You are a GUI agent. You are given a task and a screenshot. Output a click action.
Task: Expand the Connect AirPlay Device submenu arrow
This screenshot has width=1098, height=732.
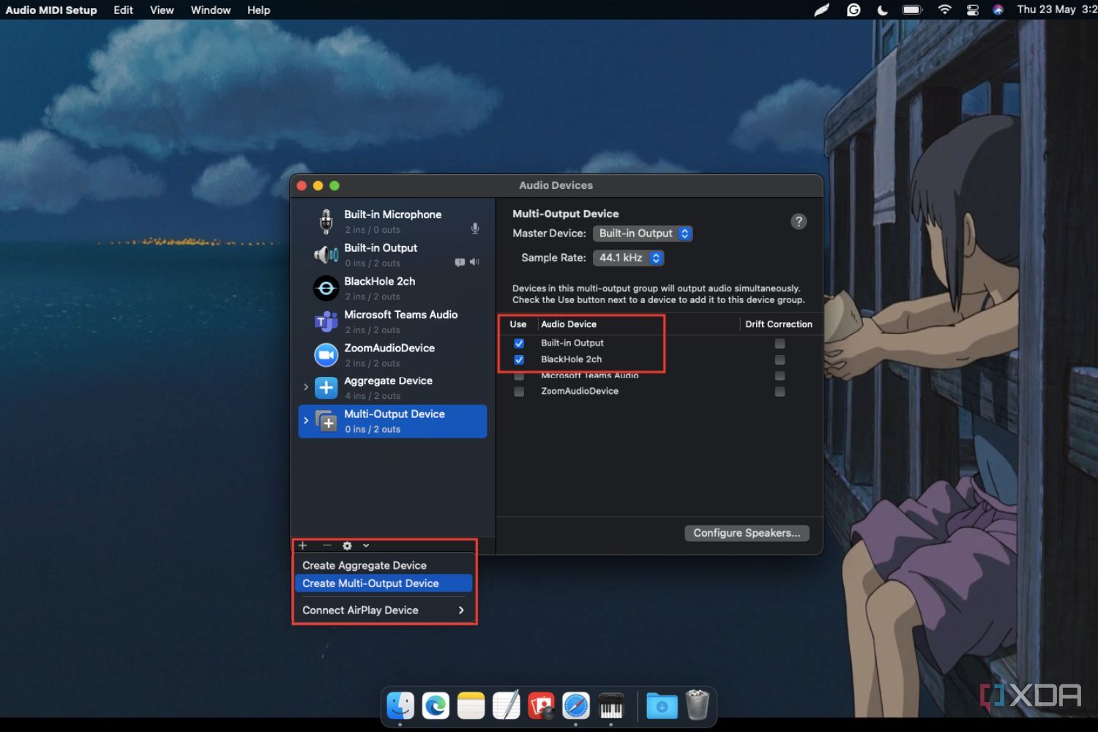(x=461, y=610)
